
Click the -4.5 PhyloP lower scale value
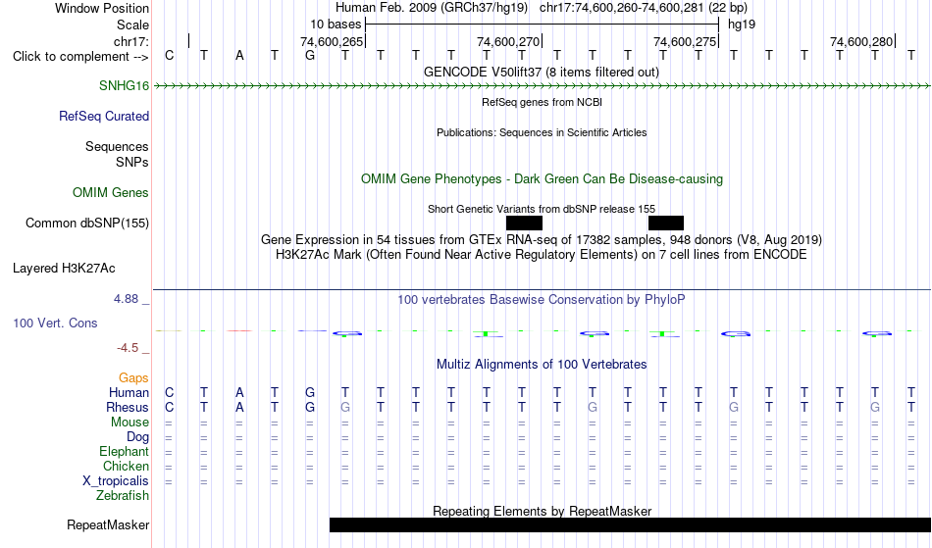tap(129, 347)
